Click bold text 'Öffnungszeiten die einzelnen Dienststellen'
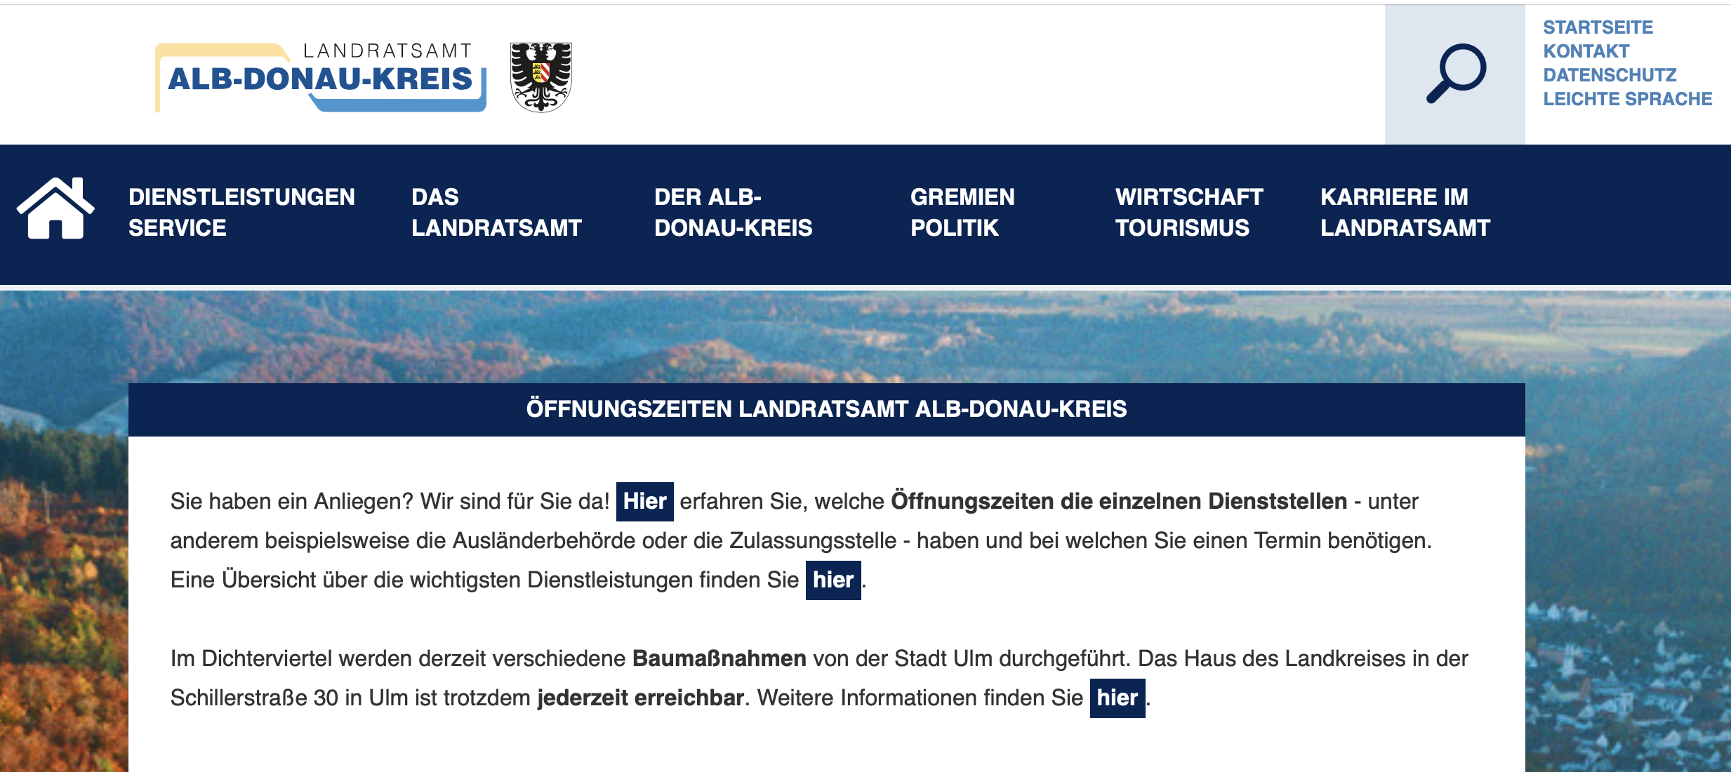The height and width of the screenshot is (772, 1731). click(x=1119, y=501)
